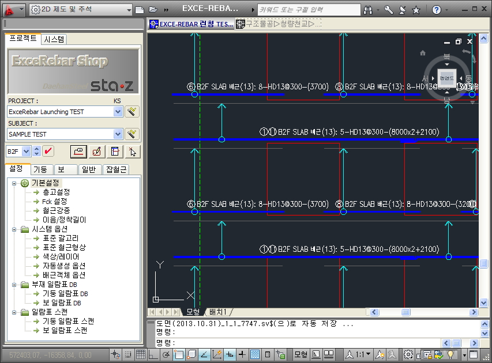Click the red edit pencil icon
Image resolution: width=492 pixels, height=363 pixels.
97,152
